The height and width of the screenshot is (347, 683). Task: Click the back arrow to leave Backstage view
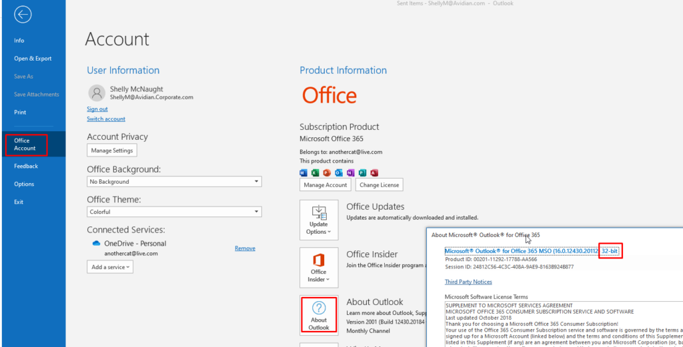click(23, 15)
